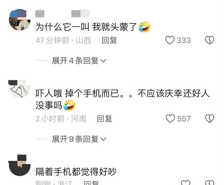Image resolution: width=224 pixels, height=185 pixels.
Task: Like the Zhejiang comment at the bottom
Action: [x=186, y=183]
